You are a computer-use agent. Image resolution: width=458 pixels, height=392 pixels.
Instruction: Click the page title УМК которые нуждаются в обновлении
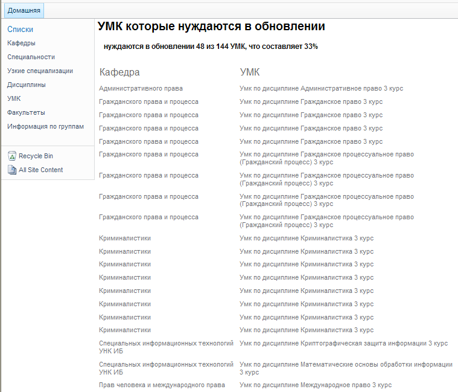coord(211,27)
